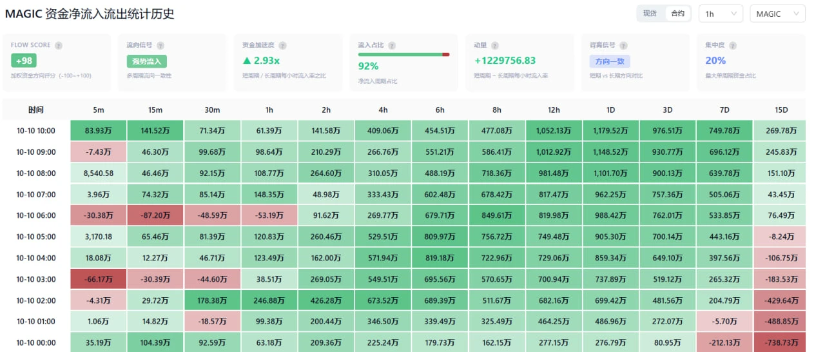Click the 8,540.58 cell
This screenshot has height=352, width=825.
pos(98,173)
